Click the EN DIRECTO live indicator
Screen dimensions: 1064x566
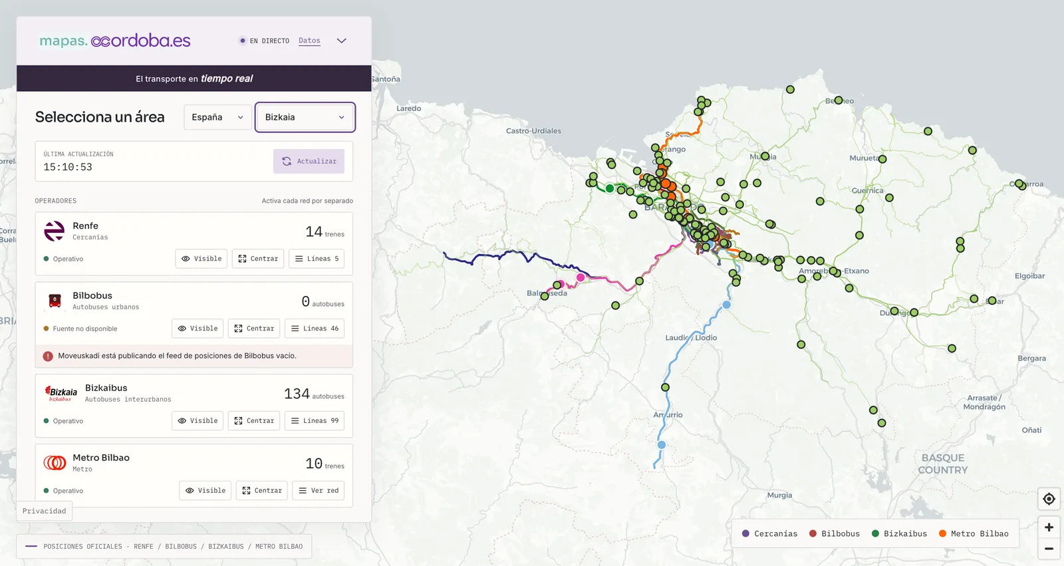[264, 41]
